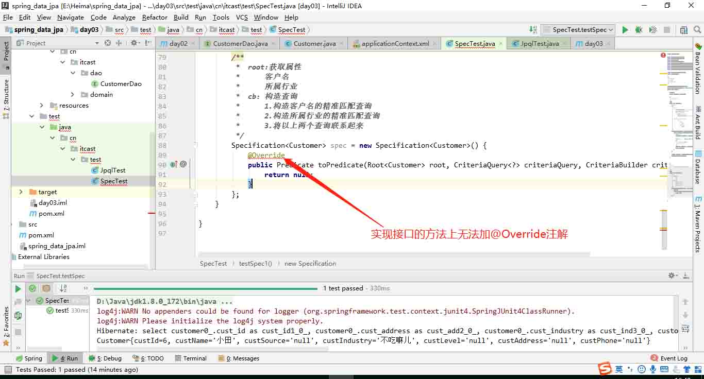704x379 pixels.
Task: Run SpecTest.testSpec with the green Run icon
Action: 625,30
